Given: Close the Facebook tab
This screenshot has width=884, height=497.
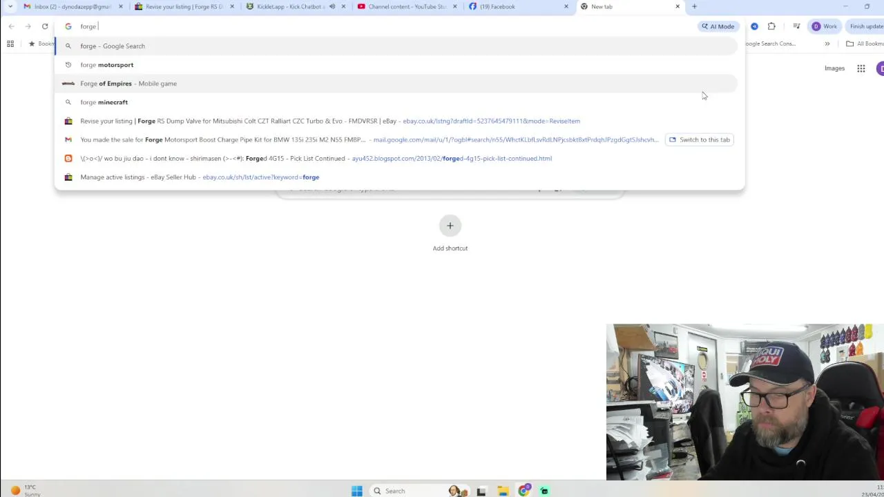Looking at the screenshot, I should pos(566,7).
